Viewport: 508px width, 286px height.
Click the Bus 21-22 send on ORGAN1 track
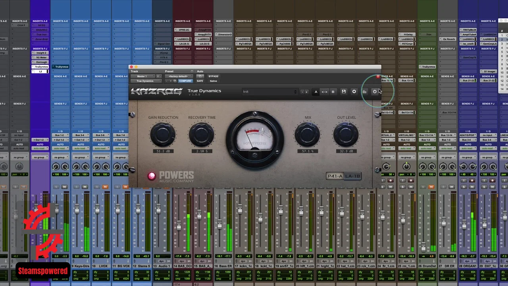point(468,81)
